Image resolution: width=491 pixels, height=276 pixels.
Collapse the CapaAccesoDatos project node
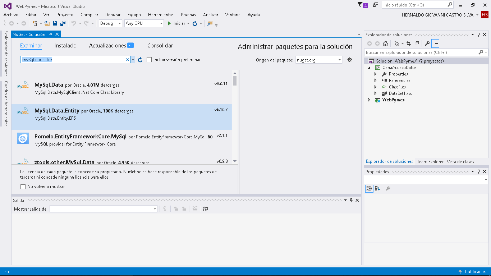(x=369, y=68)
